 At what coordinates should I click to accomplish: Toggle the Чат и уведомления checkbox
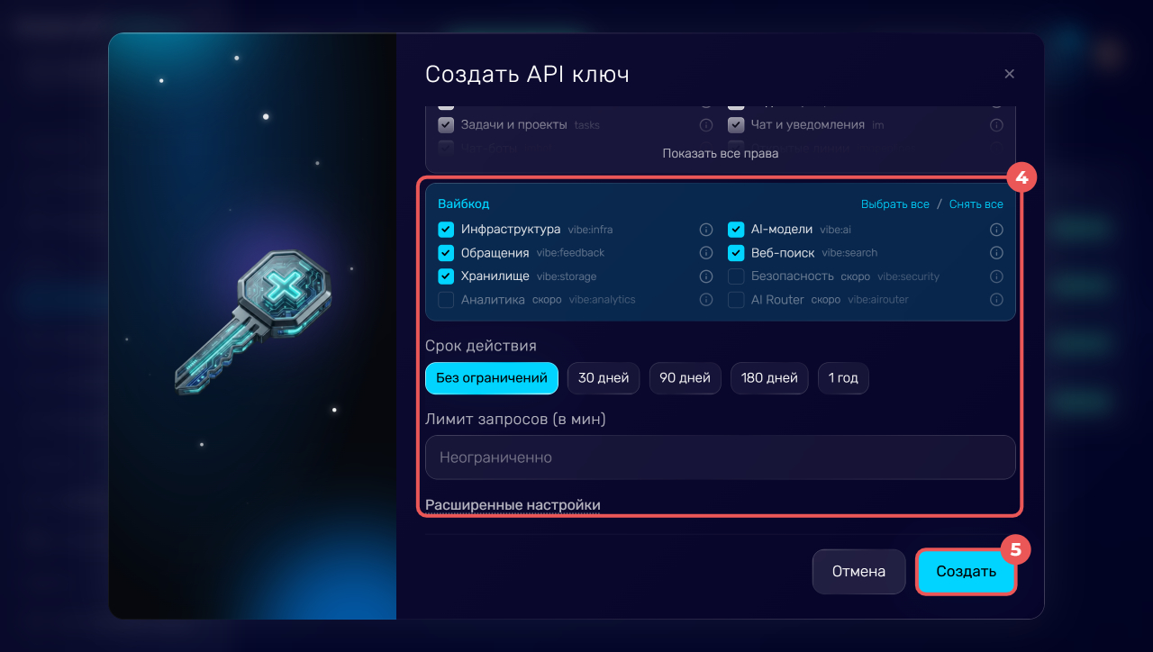(736, 125)
